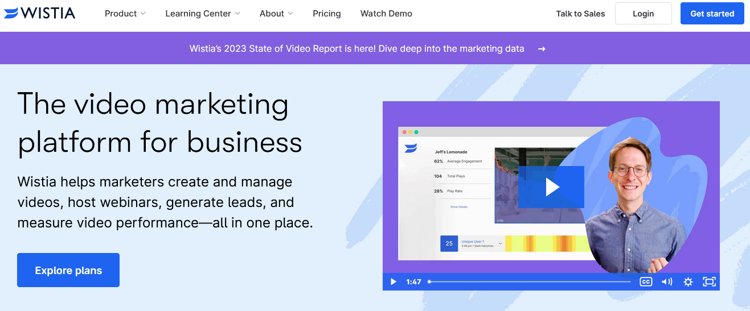This screenshot has height=311, width=750.
Task: Click the Talk to Sales link
Action: [x=580, y=14]
